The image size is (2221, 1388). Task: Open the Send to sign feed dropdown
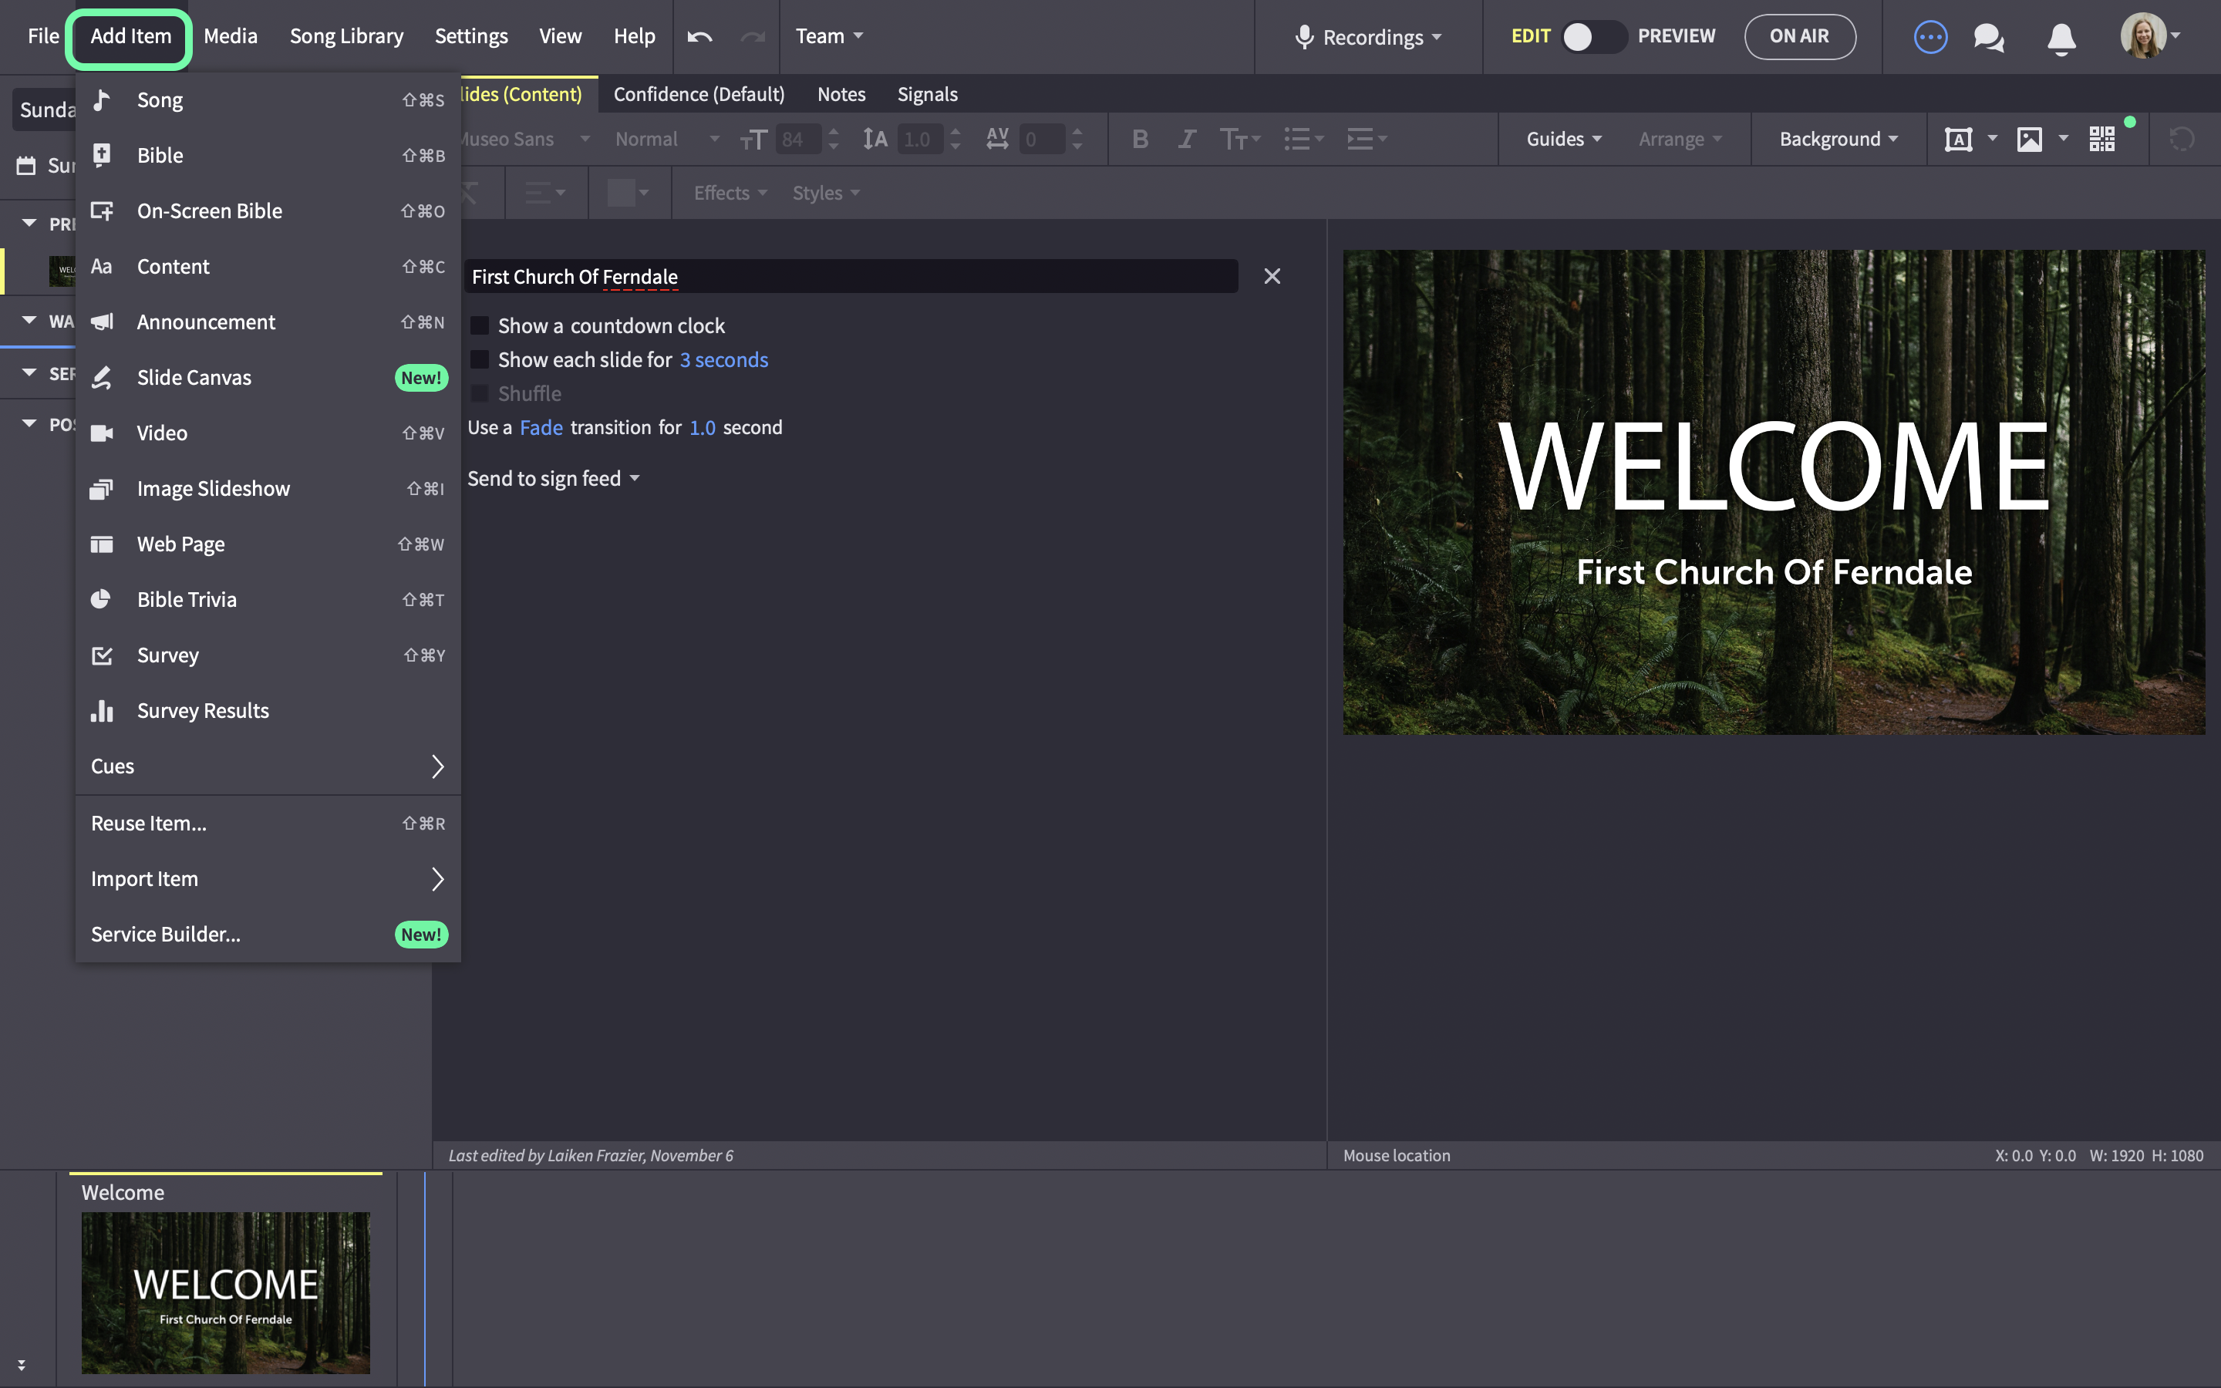pyautogui.click(x=554, y=478)
